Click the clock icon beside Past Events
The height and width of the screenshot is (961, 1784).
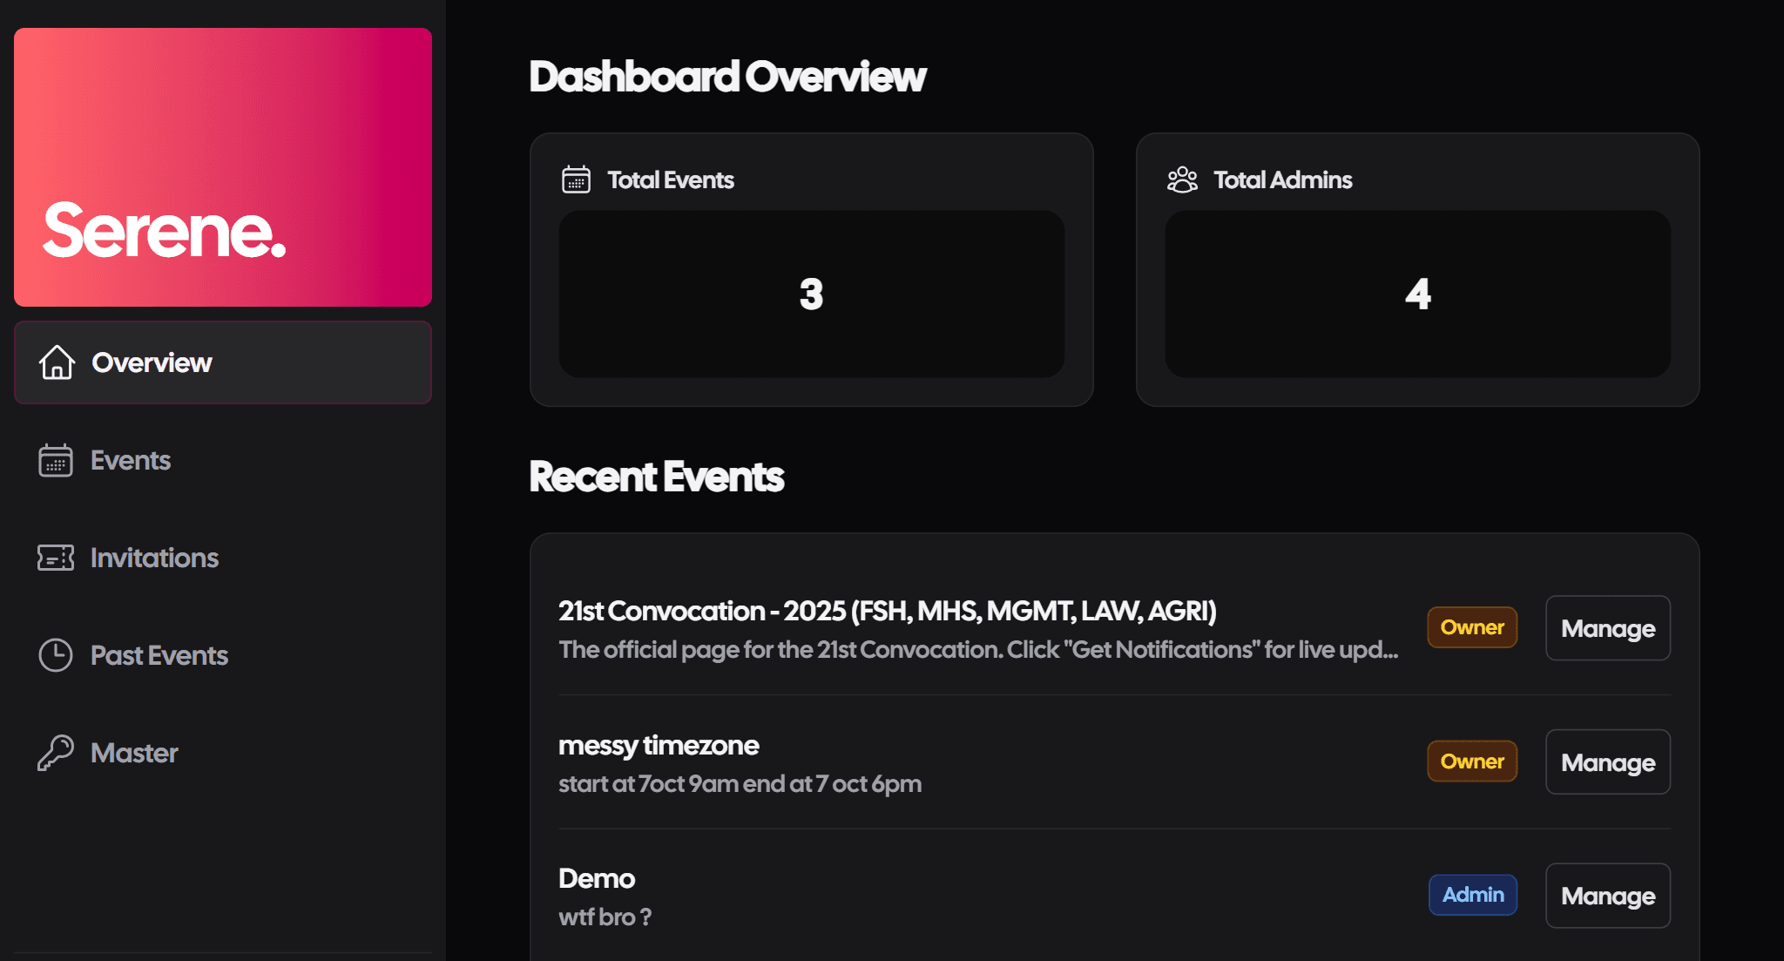pyautogui.click(x=56, y=655)
